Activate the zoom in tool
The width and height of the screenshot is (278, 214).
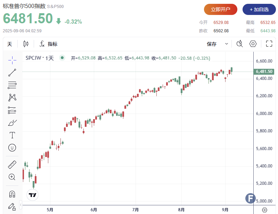pos(12,177)
